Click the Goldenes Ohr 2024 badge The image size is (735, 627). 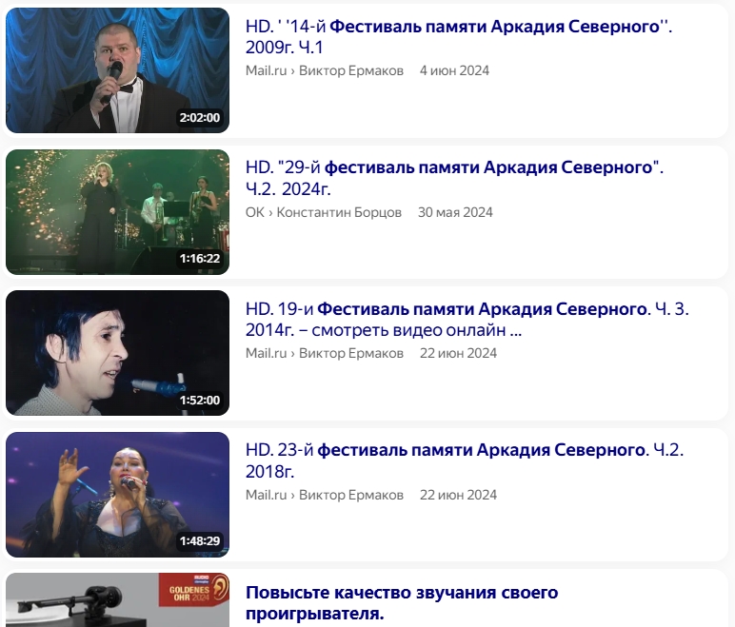click(x=193, y=591)
